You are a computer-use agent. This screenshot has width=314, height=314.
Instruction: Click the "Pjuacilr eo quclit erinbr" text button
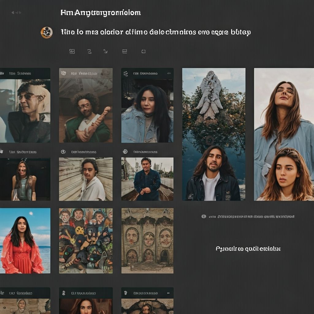click(248, 249)
